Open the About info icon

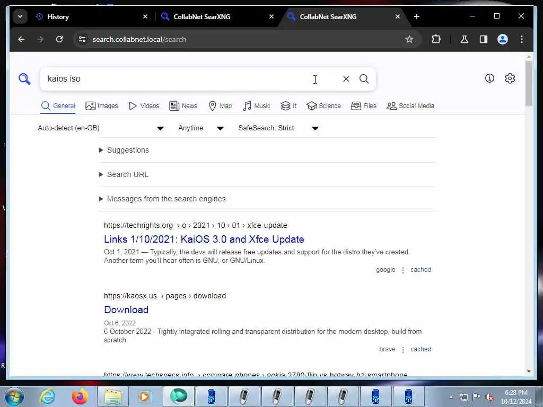(489, 78)
